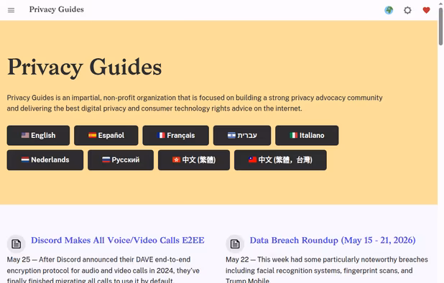Select the Nederlands language button
This screenshot has height=283, width=444.
45,160
